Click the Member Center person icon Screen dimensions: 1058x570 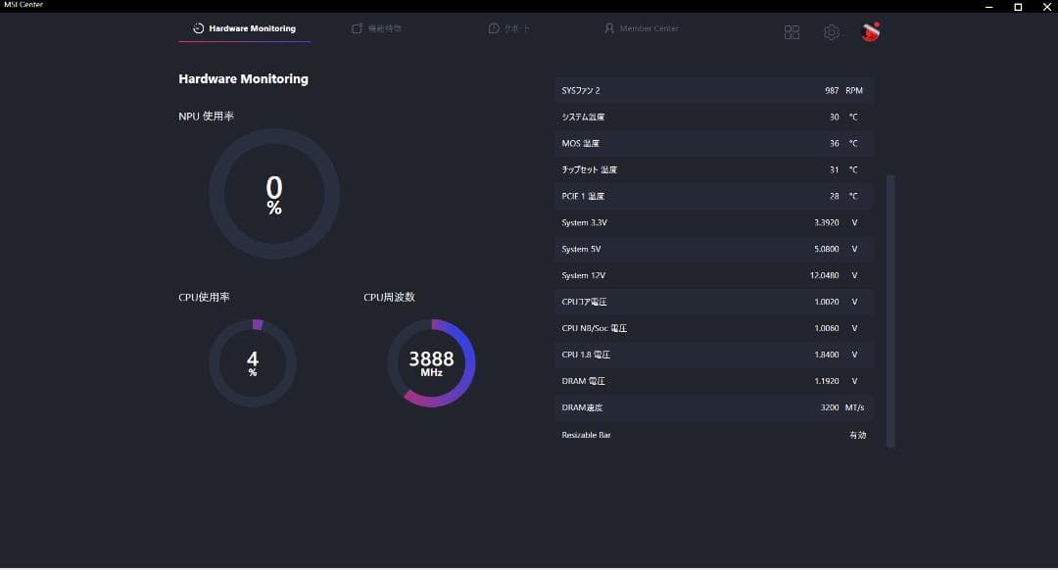coord(609,29)
